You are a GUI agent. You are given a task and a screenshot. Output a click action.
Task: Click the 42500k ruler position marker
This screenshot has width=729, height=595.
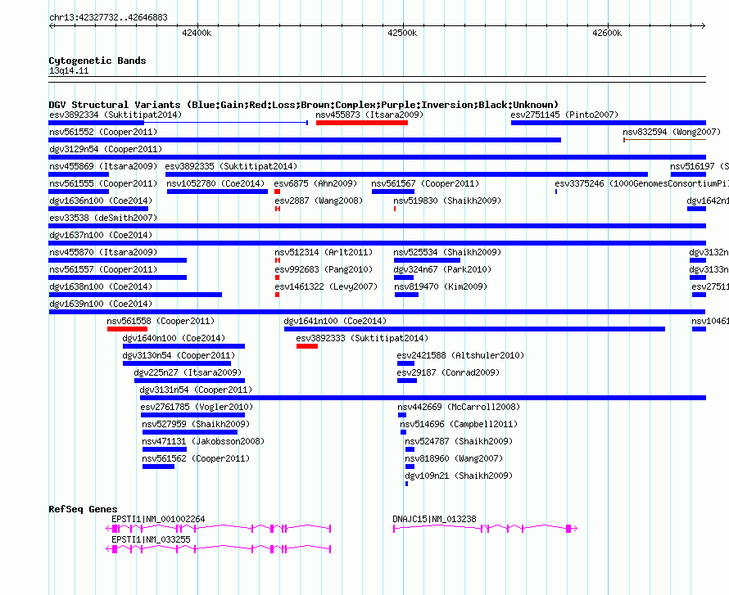coord(402,33)
